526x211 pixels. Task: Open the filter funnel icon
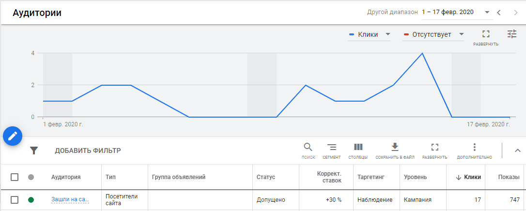pos(33,151)
